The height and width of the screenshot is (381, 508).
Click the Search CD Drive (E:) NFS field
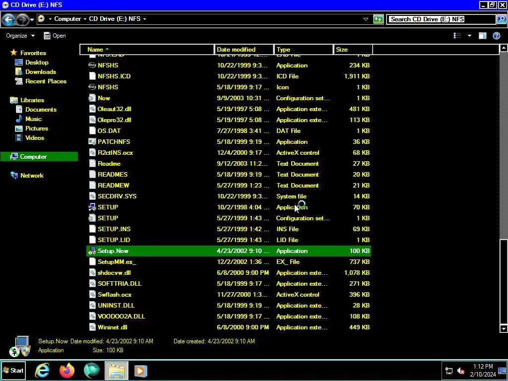point(442,19)
